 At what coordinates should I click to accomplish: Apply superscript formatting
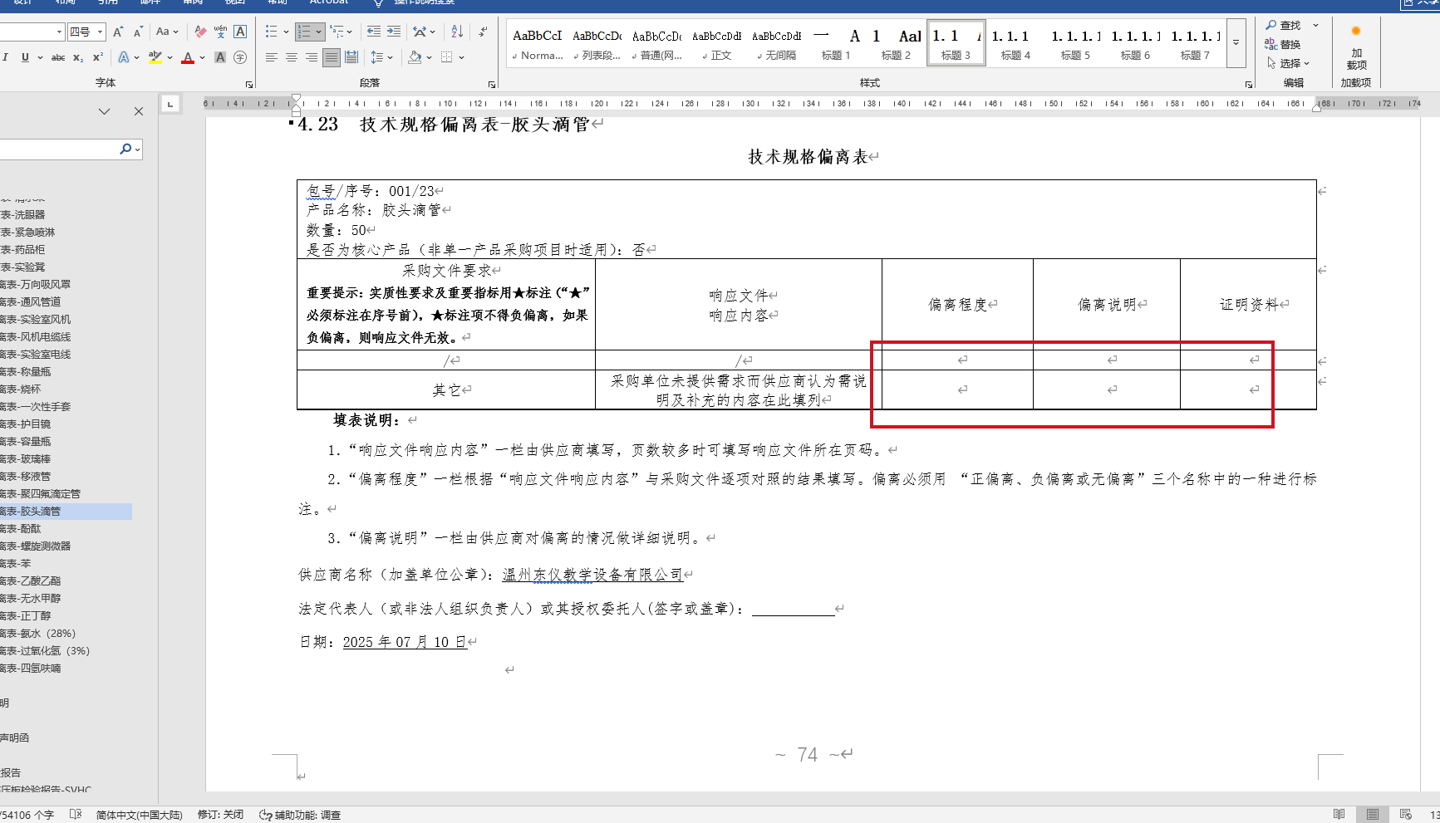click(98, 57)
